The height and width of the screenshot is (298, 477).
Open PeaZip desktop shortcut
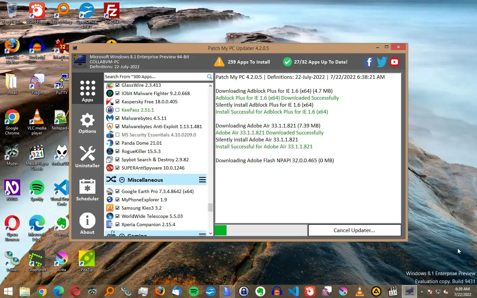tap(86, 261)
